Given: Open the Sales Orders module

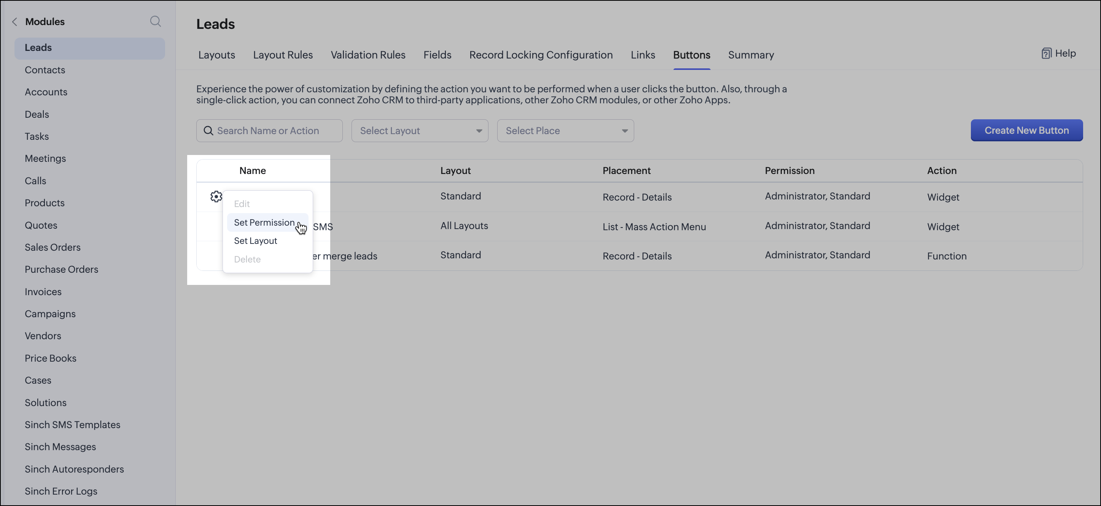Looking at the screenshot, I should coord(53,247).
